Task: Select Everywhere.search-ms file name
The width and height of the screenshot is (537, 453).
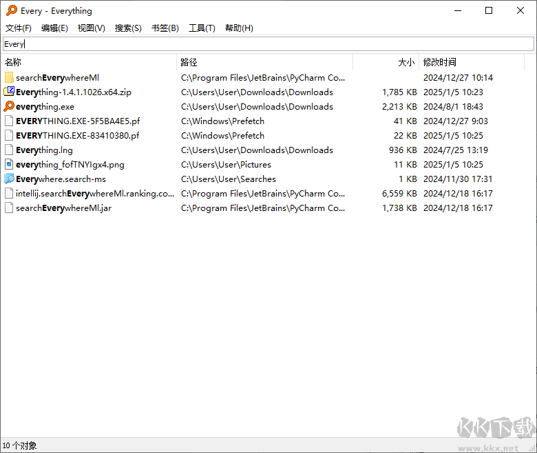Action: (61, 179)
